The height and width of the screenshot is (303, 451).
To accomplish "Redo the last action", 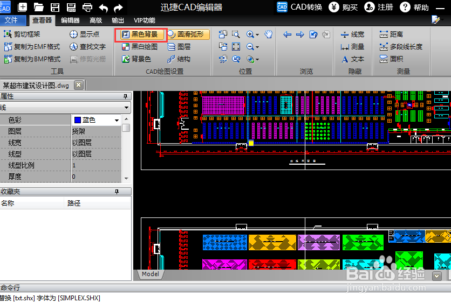I will (x=118, y=8).
